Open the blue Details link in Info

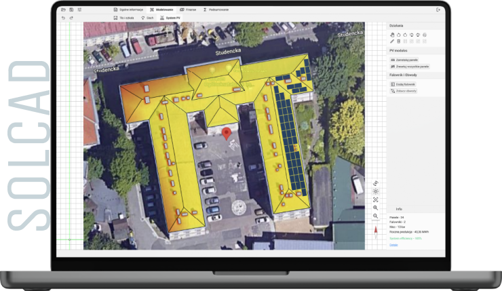(x=393, y=245)
